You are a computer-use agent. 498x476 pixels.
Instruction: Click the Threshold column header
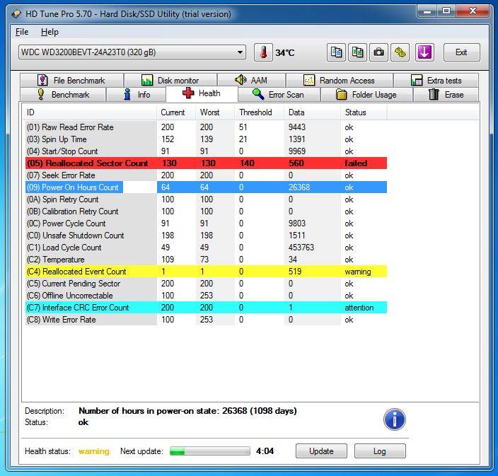(260, 112)
